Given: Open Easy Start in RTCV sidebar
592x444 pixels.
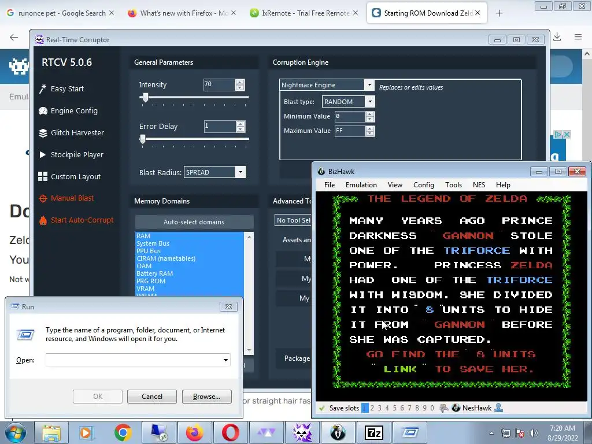Looking at the screenshot, I should click(61, 88).
